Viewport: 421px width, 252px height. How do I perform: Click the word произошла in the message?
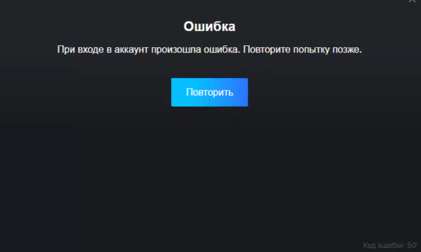[176, 50]
